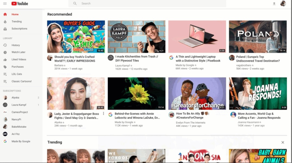292x163 pixels.
Task: Open the Poland travel video thumbnail
Action: (x=258, y=37)
